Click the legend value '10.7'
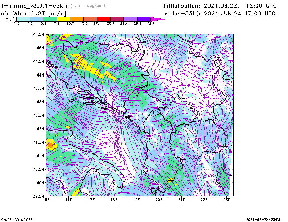Image resolution: width=288 pixels, height=222 pixels. pos(70,23)
